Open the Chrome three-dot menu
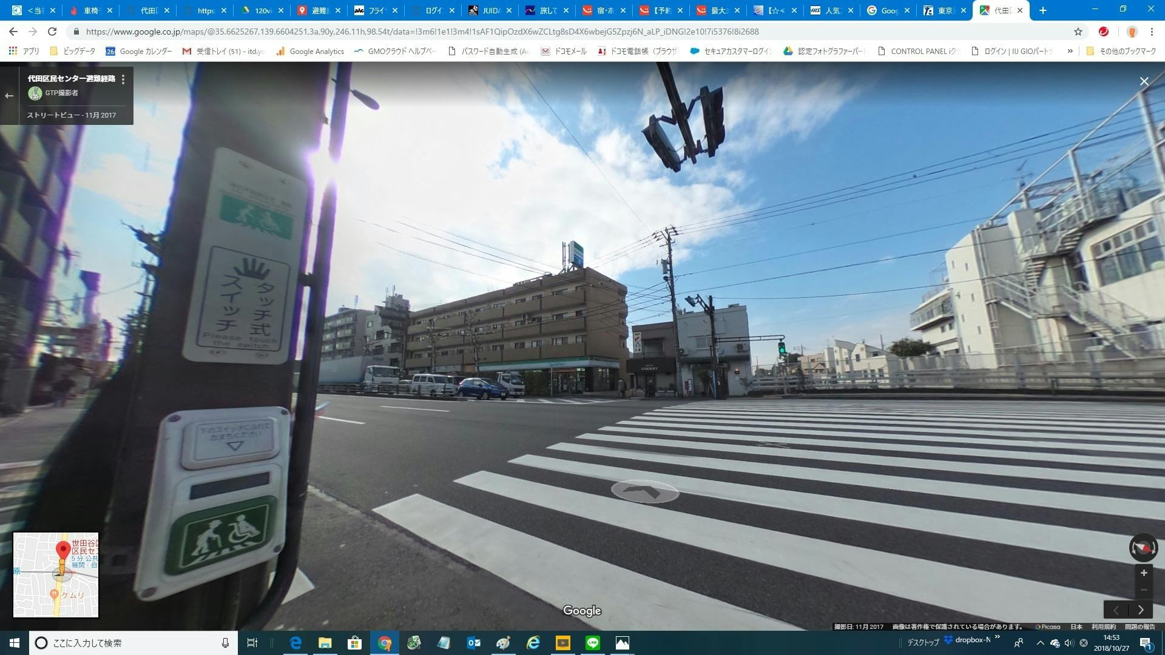Image resolution: width=1165 pixels, height=655 pixels. tap(1152, 32)
